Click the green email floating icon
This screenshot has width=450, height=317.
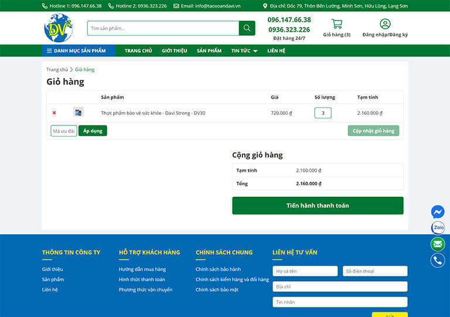(438, 244)
